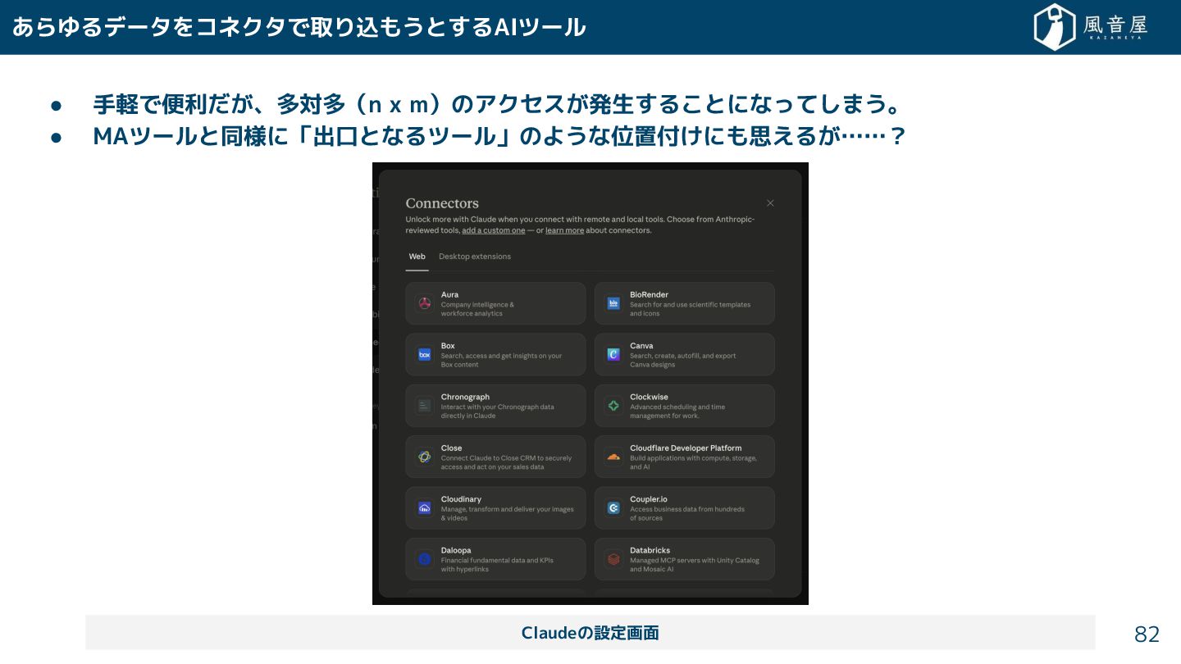Click 'Connect Claude to Close CRM' description
Screen dimensions: 1181x664
click(x=506, y=462)
